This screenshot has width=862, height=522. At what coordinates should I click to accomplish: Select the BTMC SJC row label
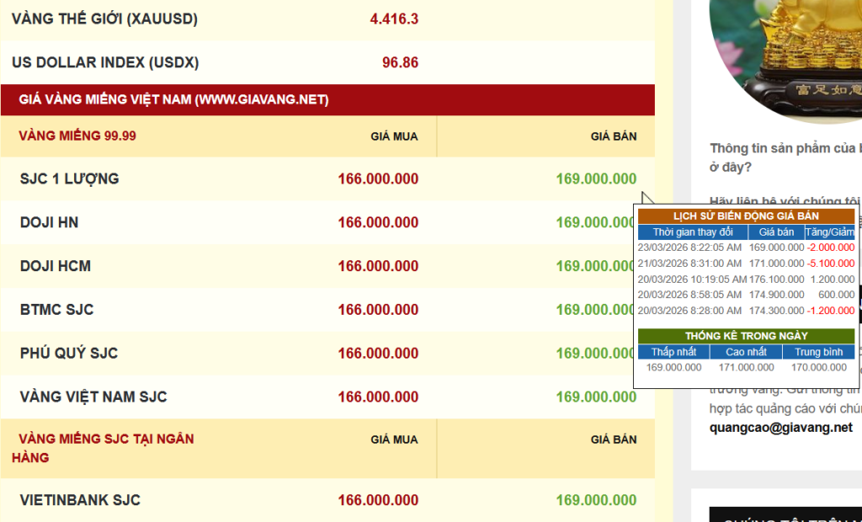click(56, 310)
